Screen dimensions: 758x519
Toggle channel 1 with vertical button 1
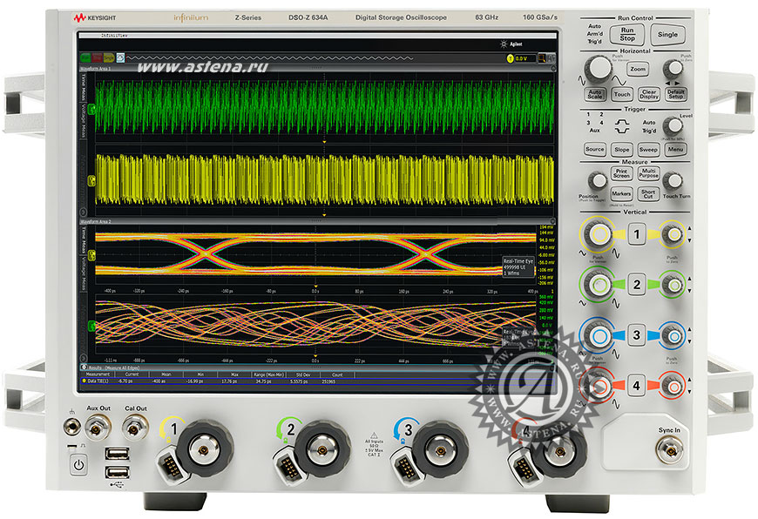click(x=637, y=234)
